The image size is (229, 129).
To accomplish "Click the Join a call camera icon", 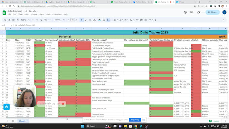I will (199, 12).
